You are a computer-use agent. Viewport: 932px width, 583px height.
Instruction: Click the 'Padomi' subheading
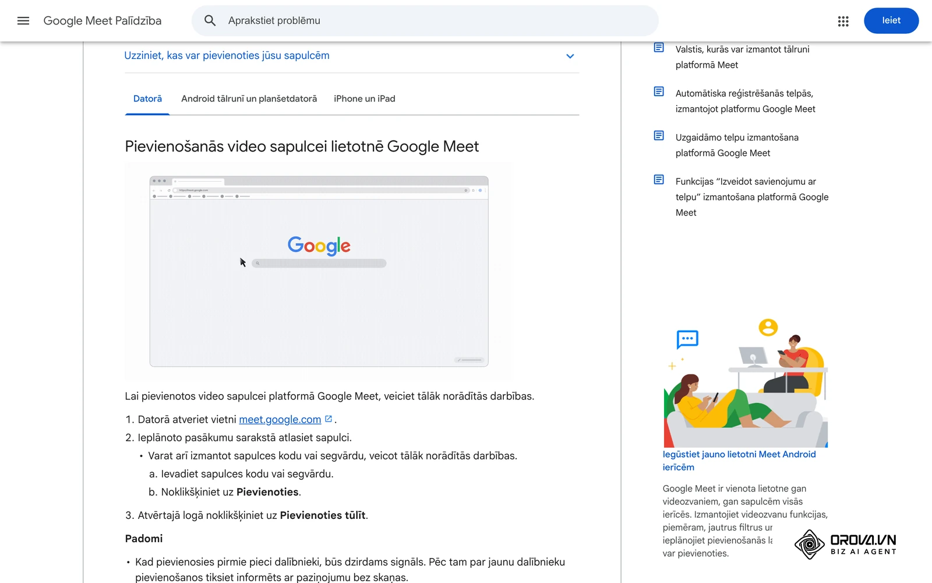click(x=144, y=539)
